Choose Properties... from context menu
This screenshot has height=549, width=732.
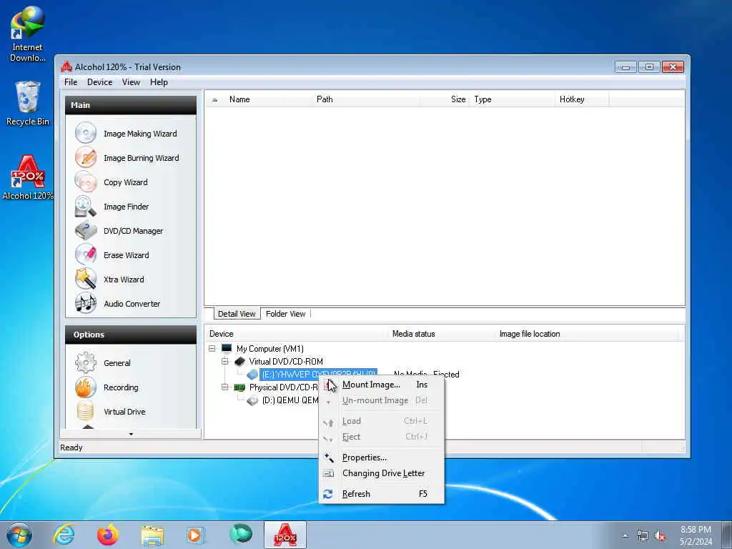coord(382,457)
